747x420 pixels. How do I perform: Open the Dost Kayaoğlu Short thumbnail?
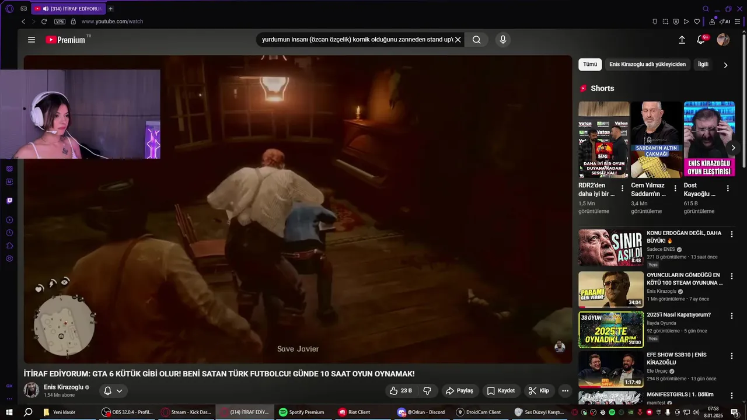pos(709,140)
